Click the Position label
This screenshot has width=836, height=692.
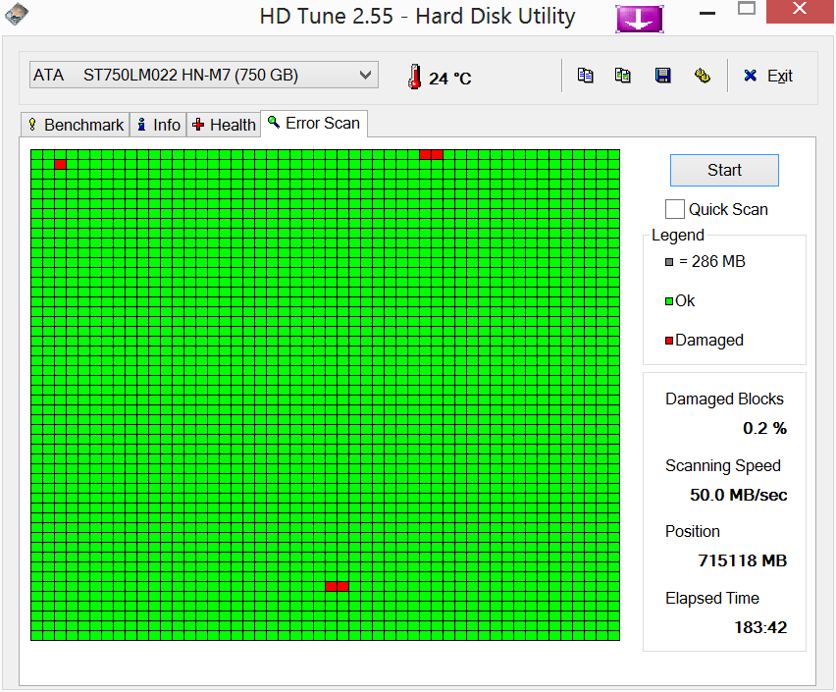tap(692, 531)
